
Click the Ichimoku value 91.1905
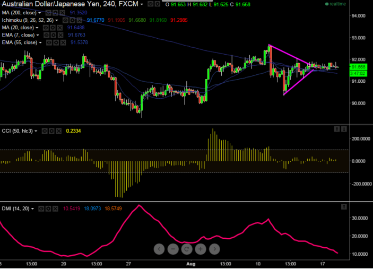click(x=116, y=20)
